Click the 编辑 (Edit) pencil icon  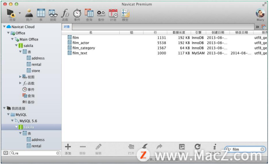[x=98, y=147]
